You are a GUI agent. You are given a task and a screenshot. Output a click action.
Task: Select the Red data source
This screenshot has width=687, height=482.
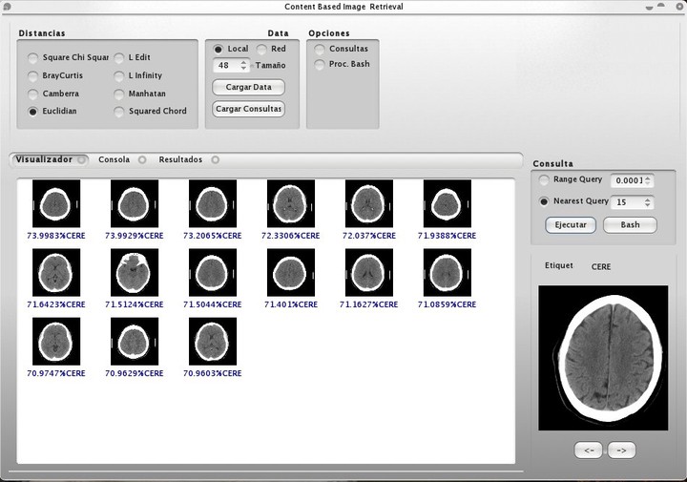tap(261, 49)
